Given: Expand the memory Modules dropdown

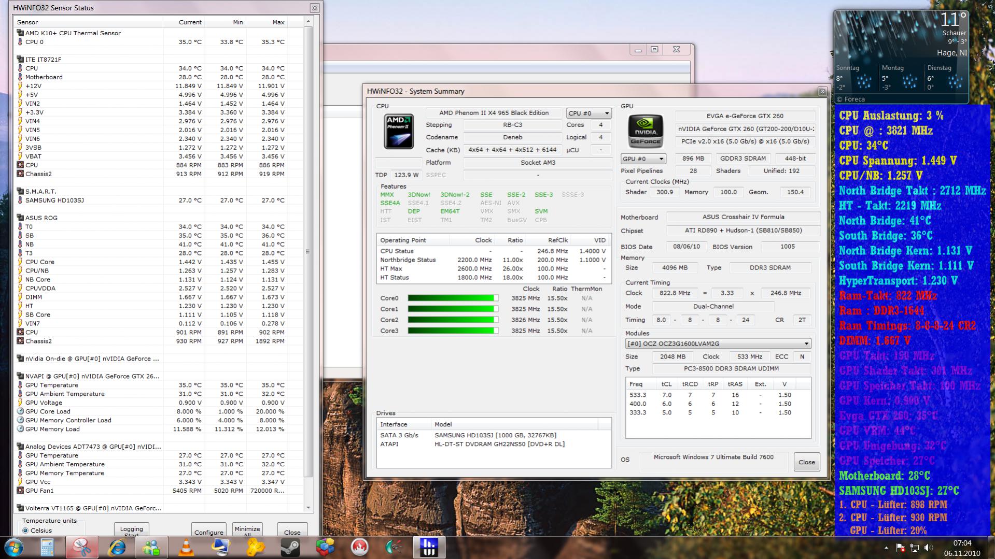Looking at the screenshot, I should (718, 343).
